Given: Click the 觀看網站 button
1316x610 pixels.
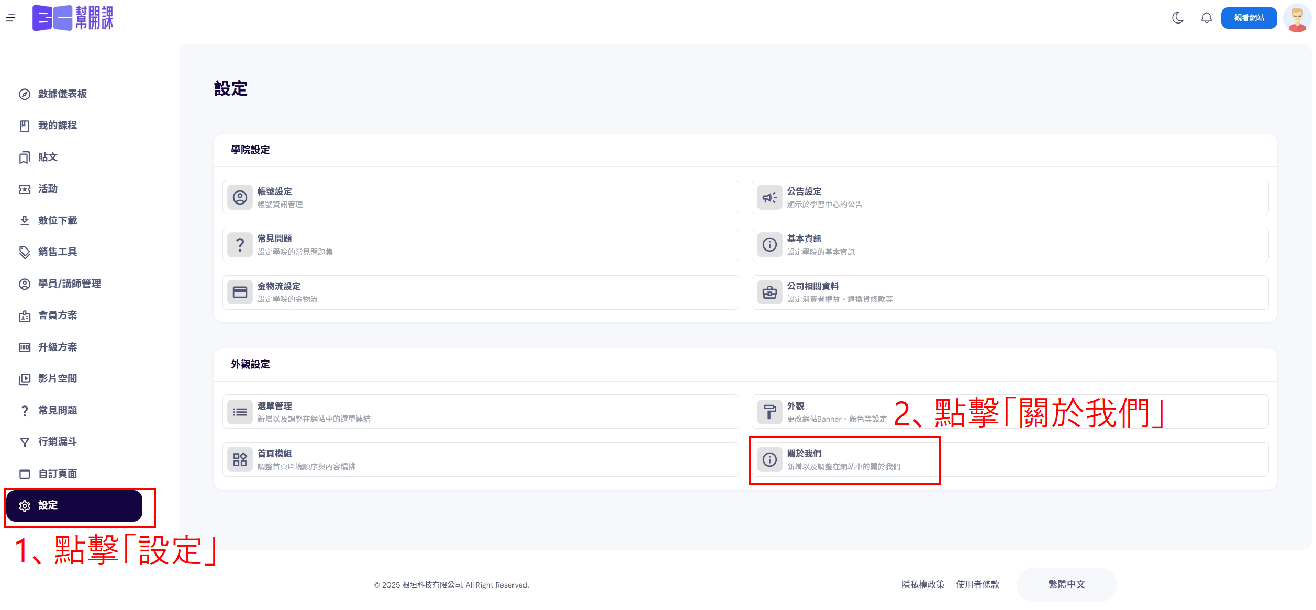Looking at the screenshot, I should tap(1249, 18).
